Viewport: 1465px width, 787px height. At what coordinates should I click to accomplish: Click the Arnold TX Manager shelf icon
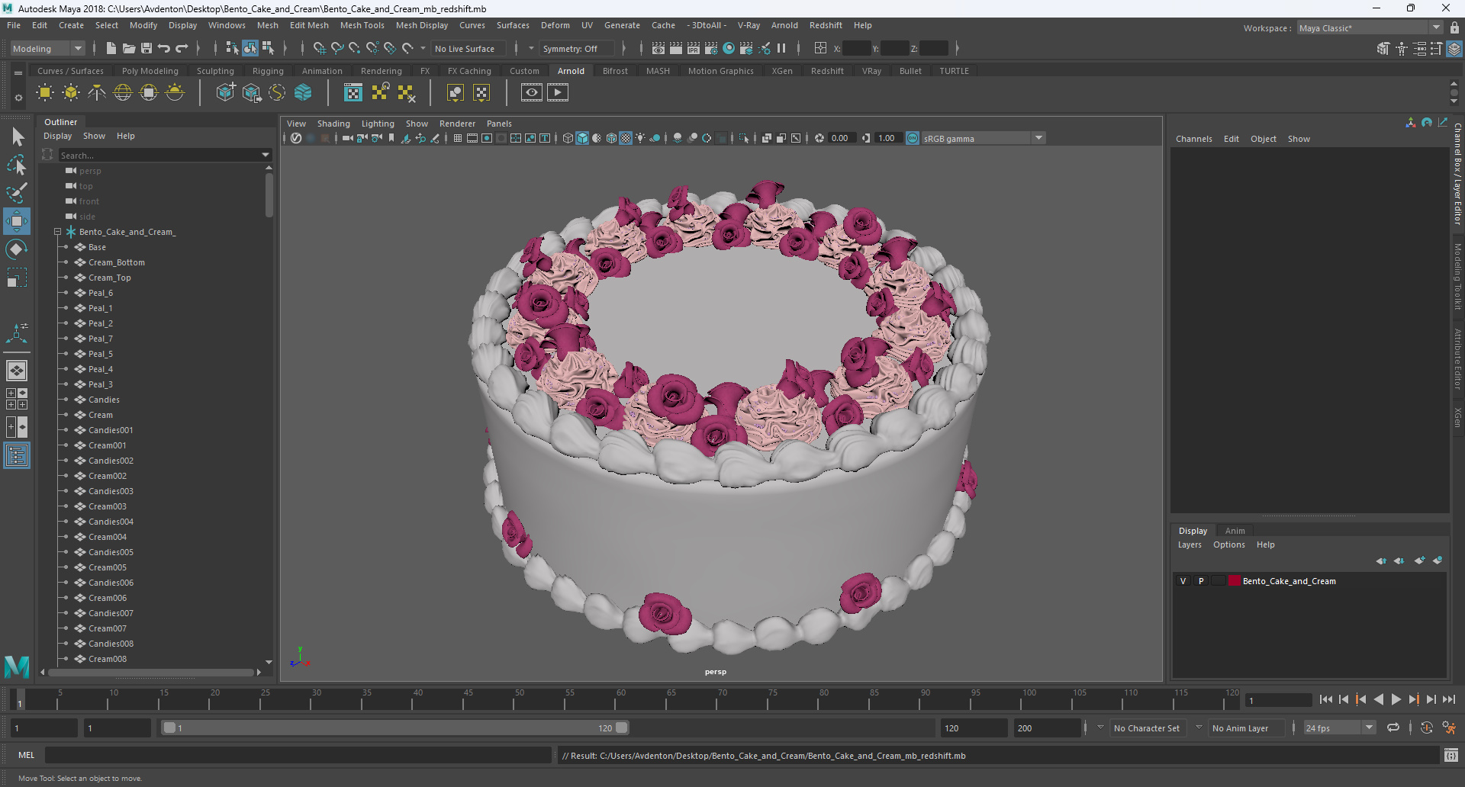pyautogui.click(x=353, y=93)
